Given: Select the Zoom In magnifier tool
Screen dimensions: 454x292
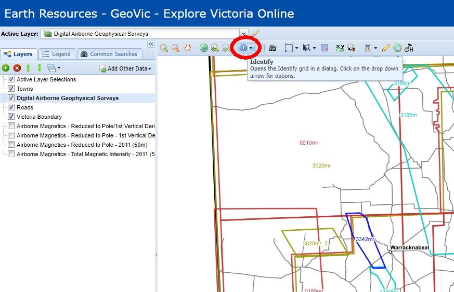Looking at the screenshot, I should [x=164, y=48].
